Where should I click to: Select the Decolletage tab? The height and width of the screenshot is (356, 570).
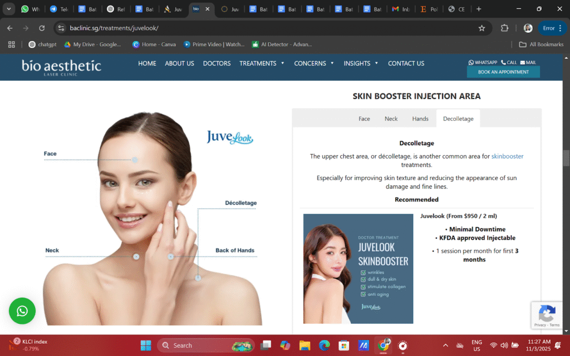pos(458,119)
